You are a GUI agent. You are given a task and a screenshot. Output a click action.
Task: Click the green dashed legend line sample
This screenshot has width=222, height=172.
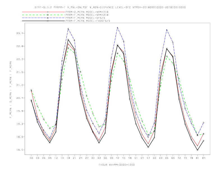tap(43, 15)
